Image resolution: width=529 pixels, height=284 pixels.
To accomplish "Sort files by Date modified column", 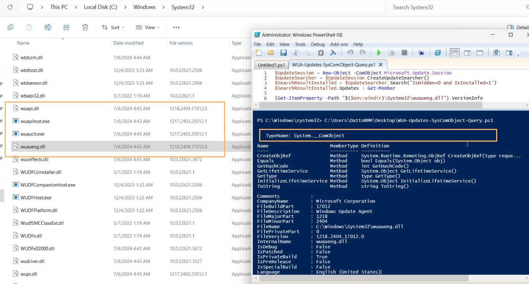I will coord(128,43).
